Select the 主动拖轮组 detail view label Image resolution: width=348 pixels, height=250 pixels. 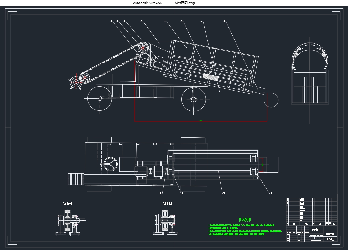click(x=67, y=204)
